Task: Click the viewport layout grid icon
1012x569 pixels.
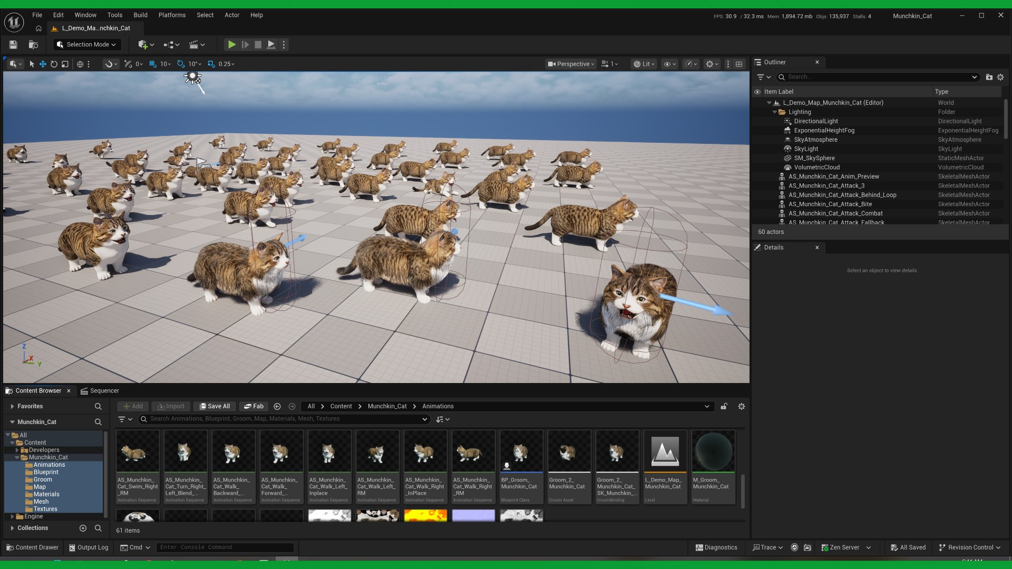Action: click(x=739, y=64)
